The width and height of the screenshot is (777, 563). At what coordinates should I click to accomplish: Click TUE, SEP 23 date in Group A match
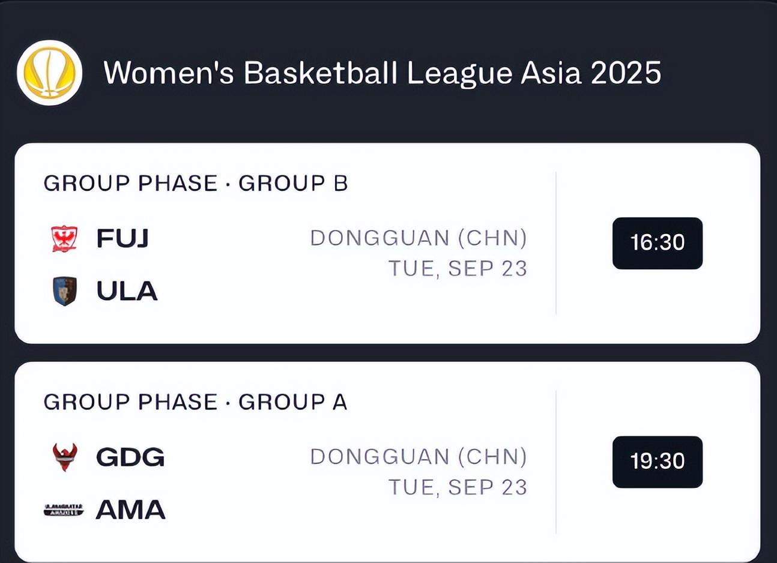458,487
